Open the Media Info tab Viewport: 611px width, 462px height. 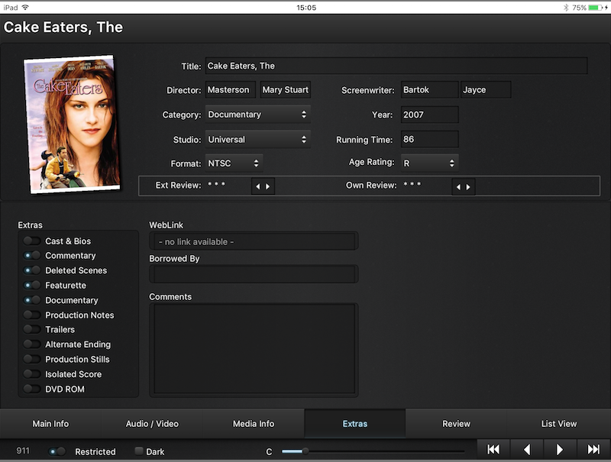[x=254, y=424]
